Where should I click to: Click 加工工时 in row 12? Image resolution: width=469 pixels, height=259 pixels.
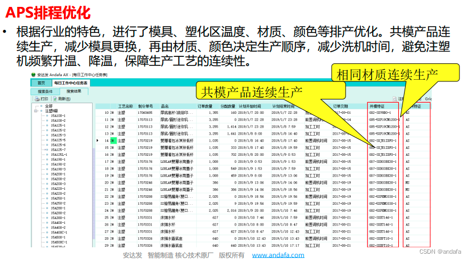coord(312,127)
